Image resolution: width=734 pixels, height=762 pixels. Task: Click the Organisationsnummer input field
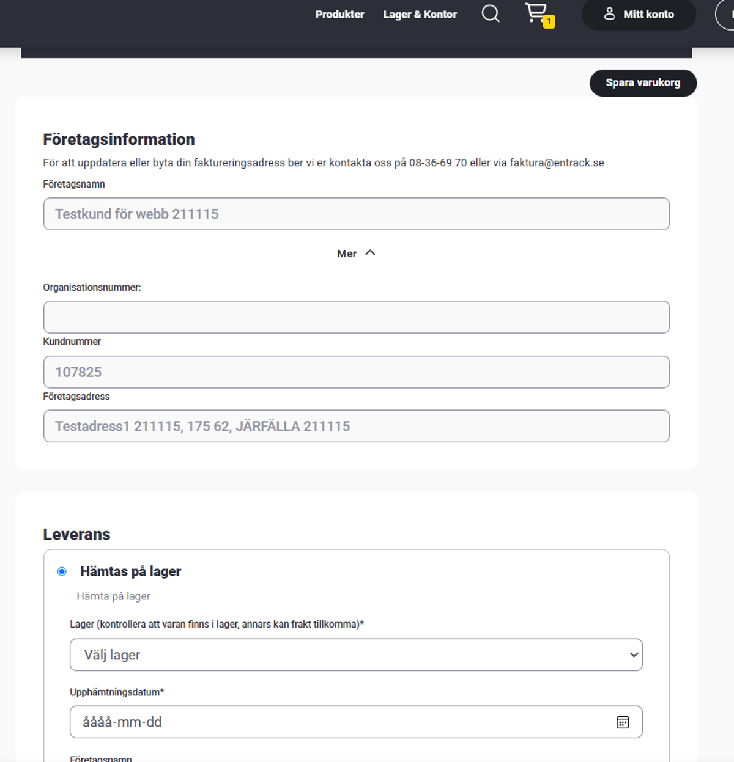pos(357,317)
